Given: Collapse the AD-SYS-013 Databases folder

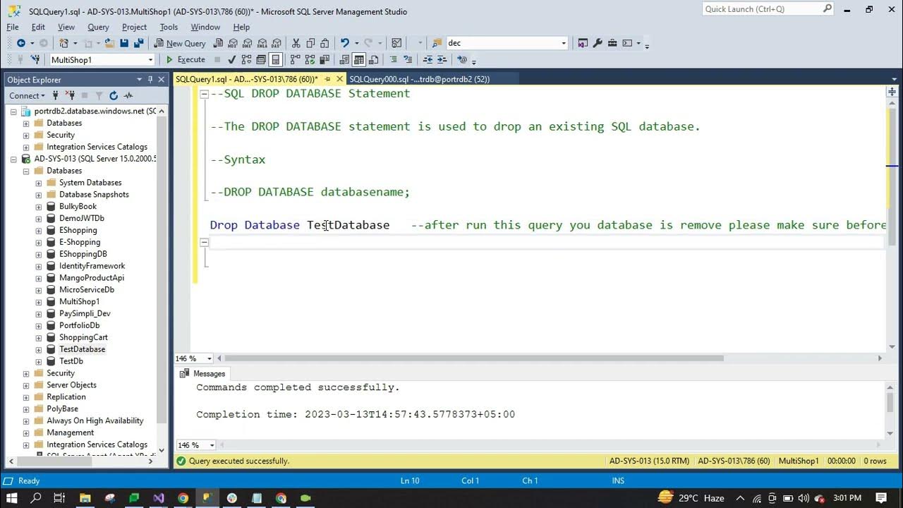Looking at the screenshot, I should tap(26, 171).
